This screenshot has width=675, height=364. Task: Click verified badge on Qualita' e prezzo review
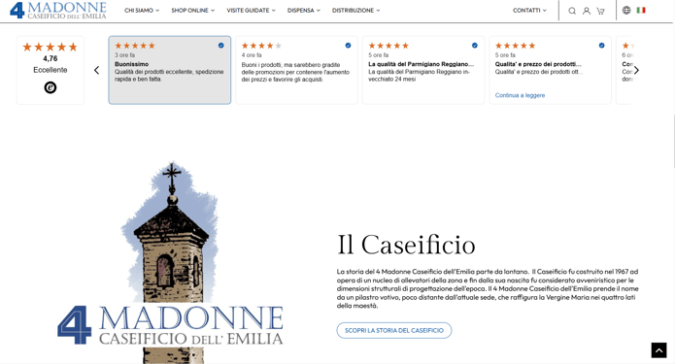click(601, 46)
